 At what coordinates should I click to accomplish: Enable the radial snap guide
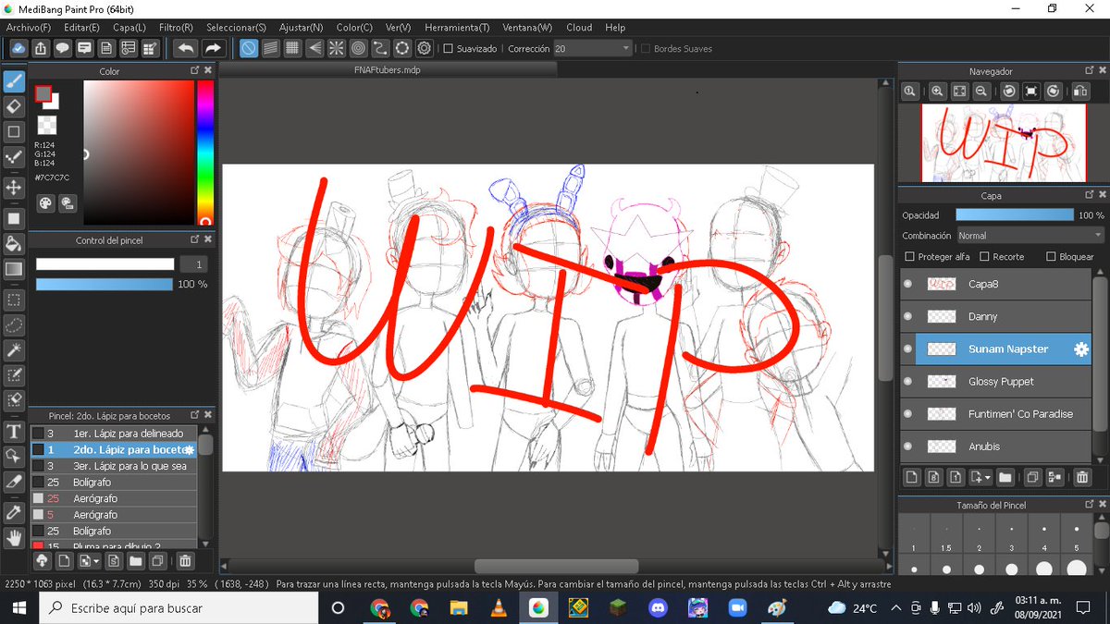click(x=337, y=48)
